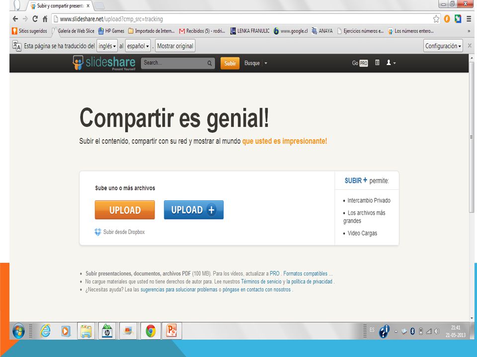This screenshot has height=357, width=477.
Task: Open the browser home page icon
Action: click(x=45, y=19)
